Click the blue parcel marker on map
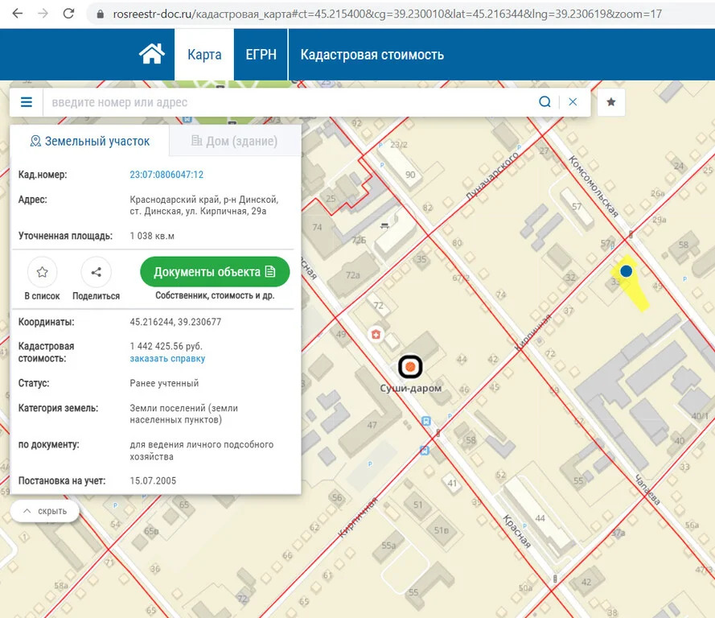 [x=626, y=271]
